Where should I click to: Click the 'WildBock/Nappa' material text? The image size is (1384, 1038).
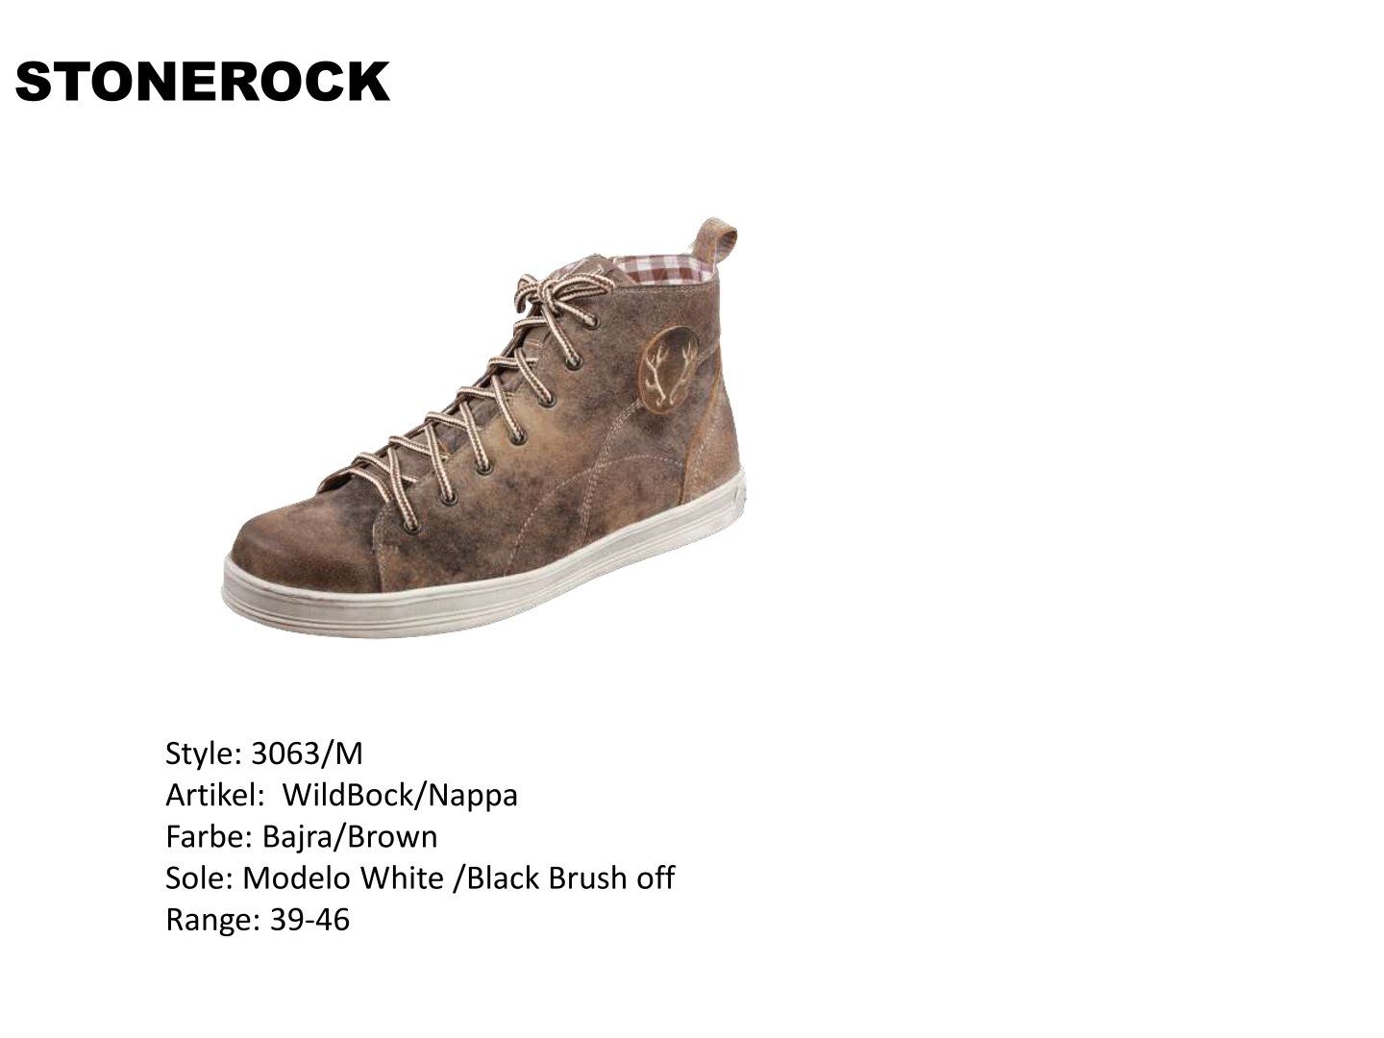(401, 795)
